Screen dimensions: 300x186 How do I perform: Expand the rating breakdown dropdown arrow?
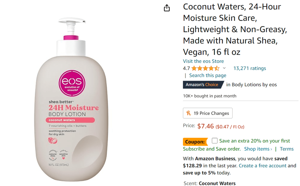[224, 68]
